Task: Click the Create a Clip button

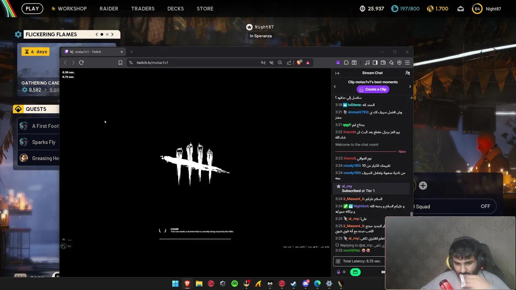Action: (x=373, y=89)
